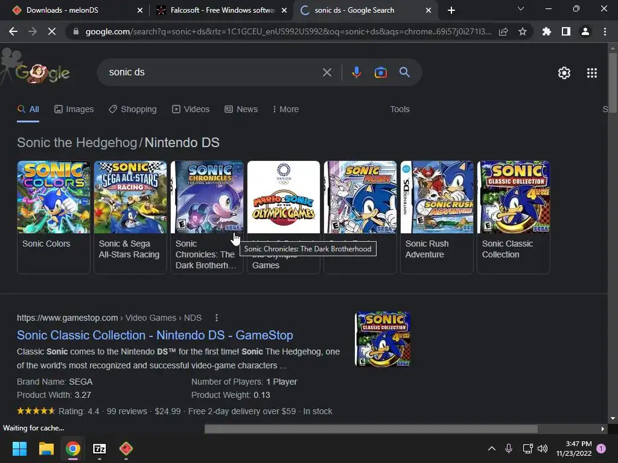Open more options for GameStop result

pos(217,318)
